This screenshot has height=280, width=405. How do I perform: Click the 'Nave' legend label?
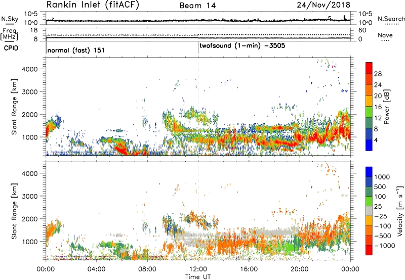coord(385,35)
